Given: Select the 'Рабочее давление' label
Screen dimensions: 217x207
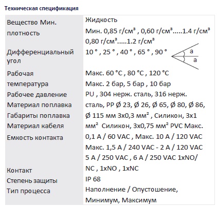Looking at the screenshot, I should [37, 94].
